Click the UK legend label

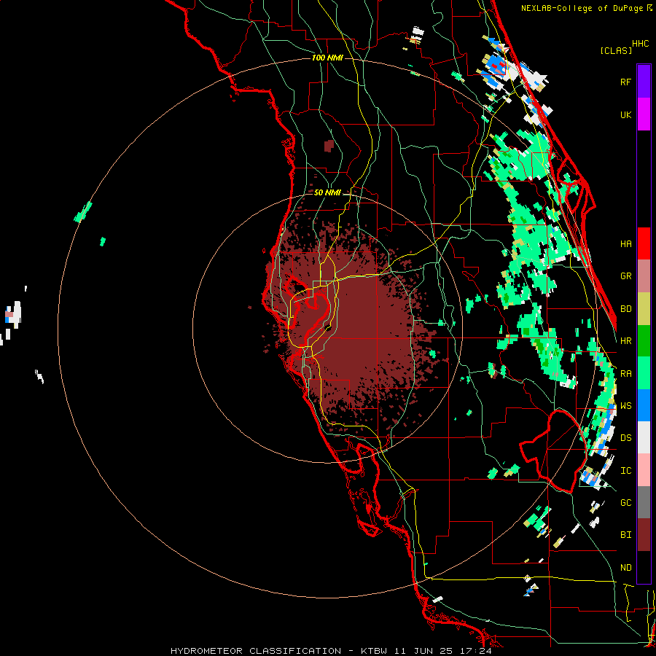(625, 114)
